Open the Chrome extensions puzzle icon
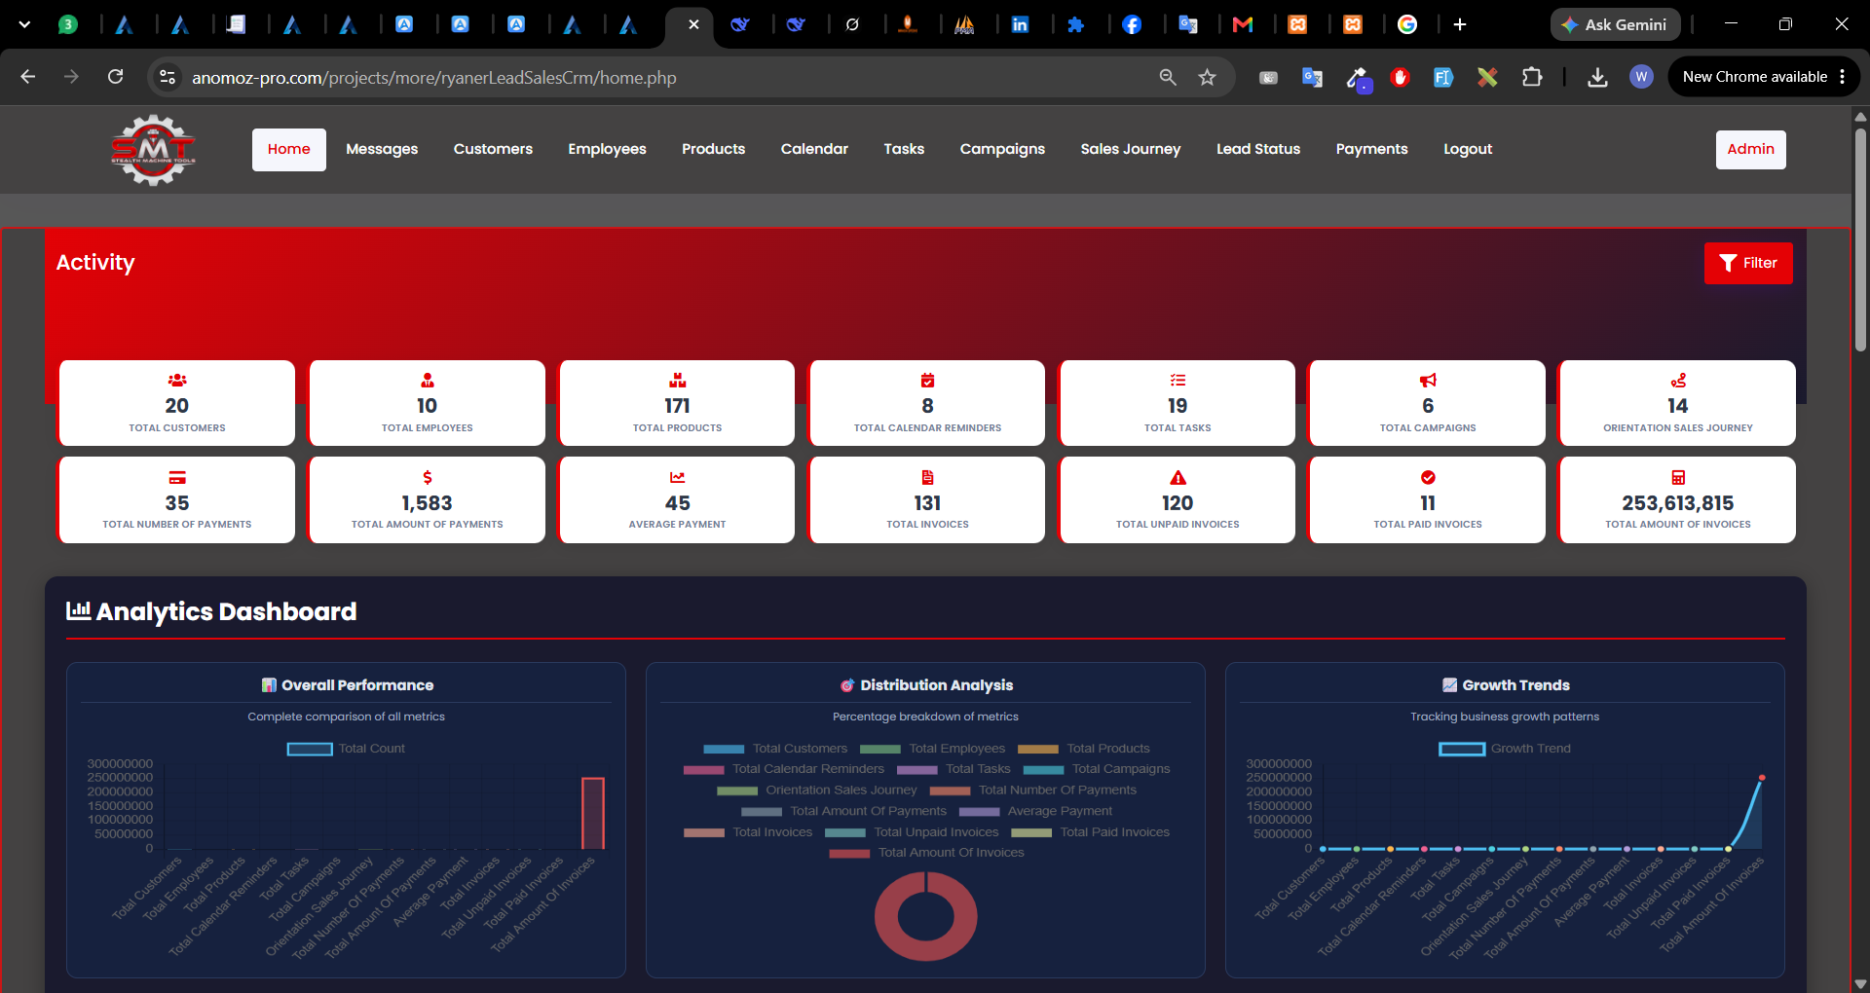Viewport: 1870px width, 993px height. click(1532, 77)
